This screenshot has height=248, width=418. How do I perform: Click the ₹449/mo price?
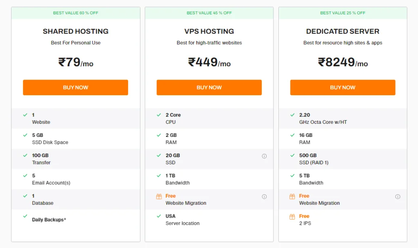tap(209, 63)
